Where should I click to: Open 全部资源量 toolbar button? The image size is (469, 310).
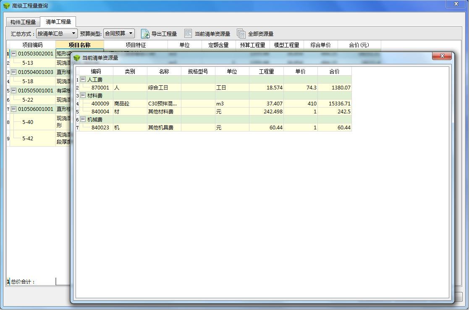pyautogui.click(x=255, y=34)
